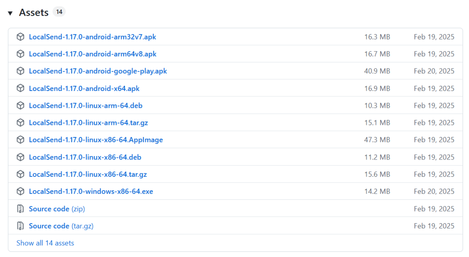Screen dimensions: 469x257
Task: Download LocalSend-1.17.0-linux-arm-64.tar.gz
Action: pos(88,123)
